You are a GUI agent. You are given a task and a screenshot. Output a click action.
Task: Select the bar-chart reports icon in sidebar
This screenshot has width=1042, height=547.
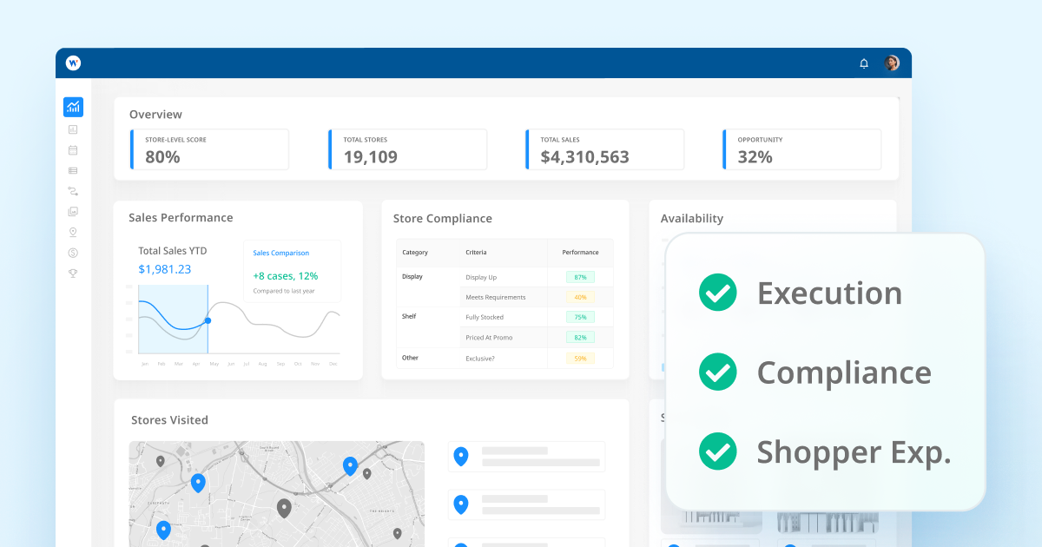pyautogui.click(x=73, y=129)
